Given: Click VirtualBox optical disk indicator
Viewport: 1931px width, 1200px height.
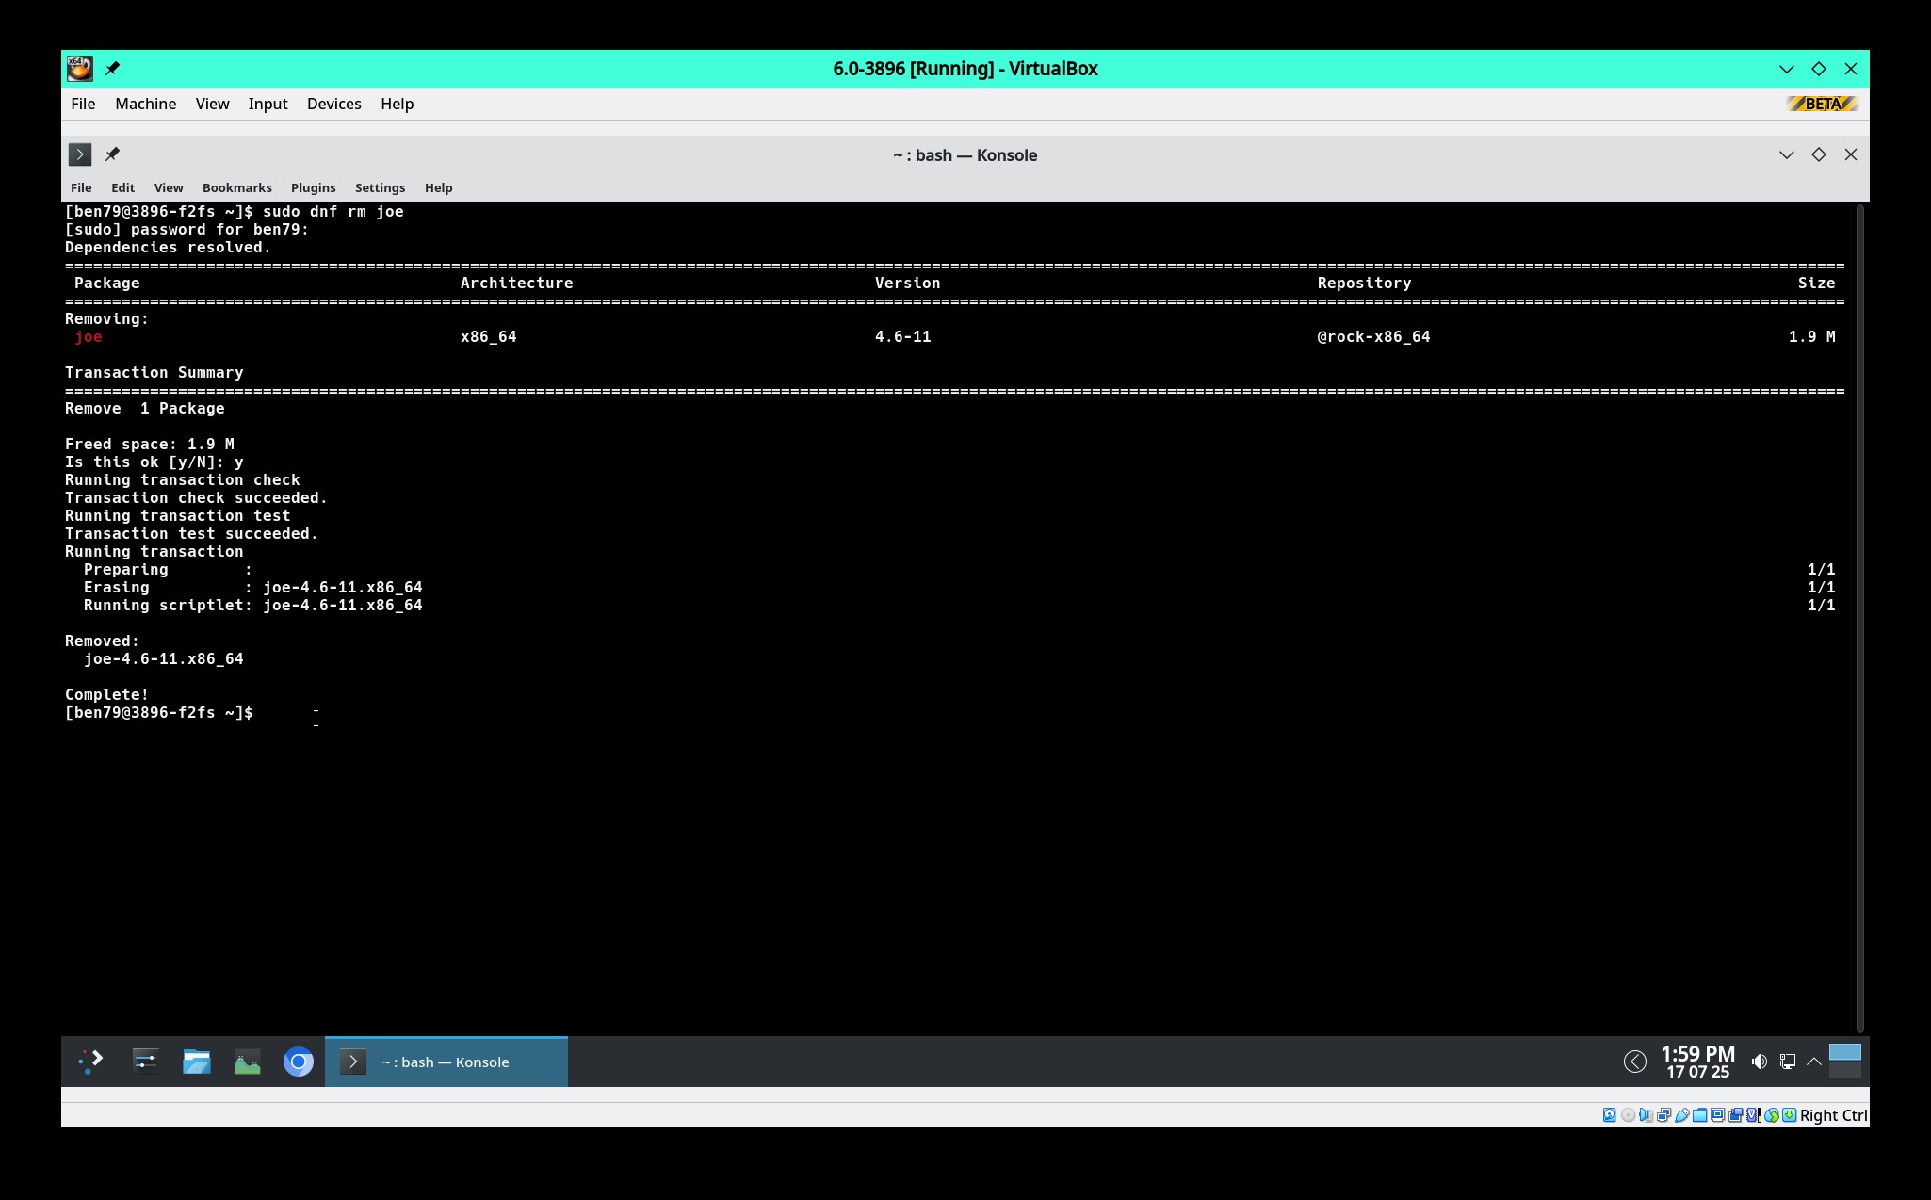Looking at the screenshot, I should [x=1628, y=1115].
